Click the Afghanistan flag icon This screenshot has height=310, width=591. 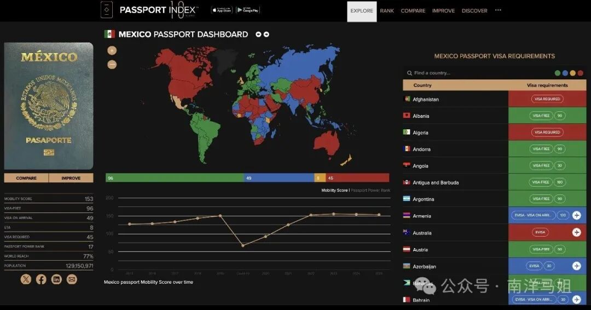click(x=407, y=99)
